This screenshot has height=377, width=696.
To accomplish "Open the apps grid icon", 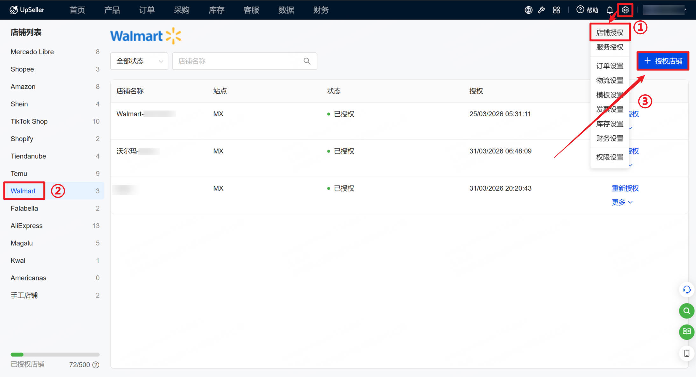I will click(x=556, y=10).
